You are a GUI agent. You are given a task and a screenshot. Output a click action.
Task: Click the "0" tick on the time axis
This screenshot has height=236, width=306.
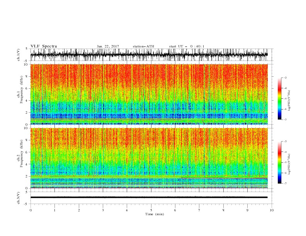coord(31,210)
